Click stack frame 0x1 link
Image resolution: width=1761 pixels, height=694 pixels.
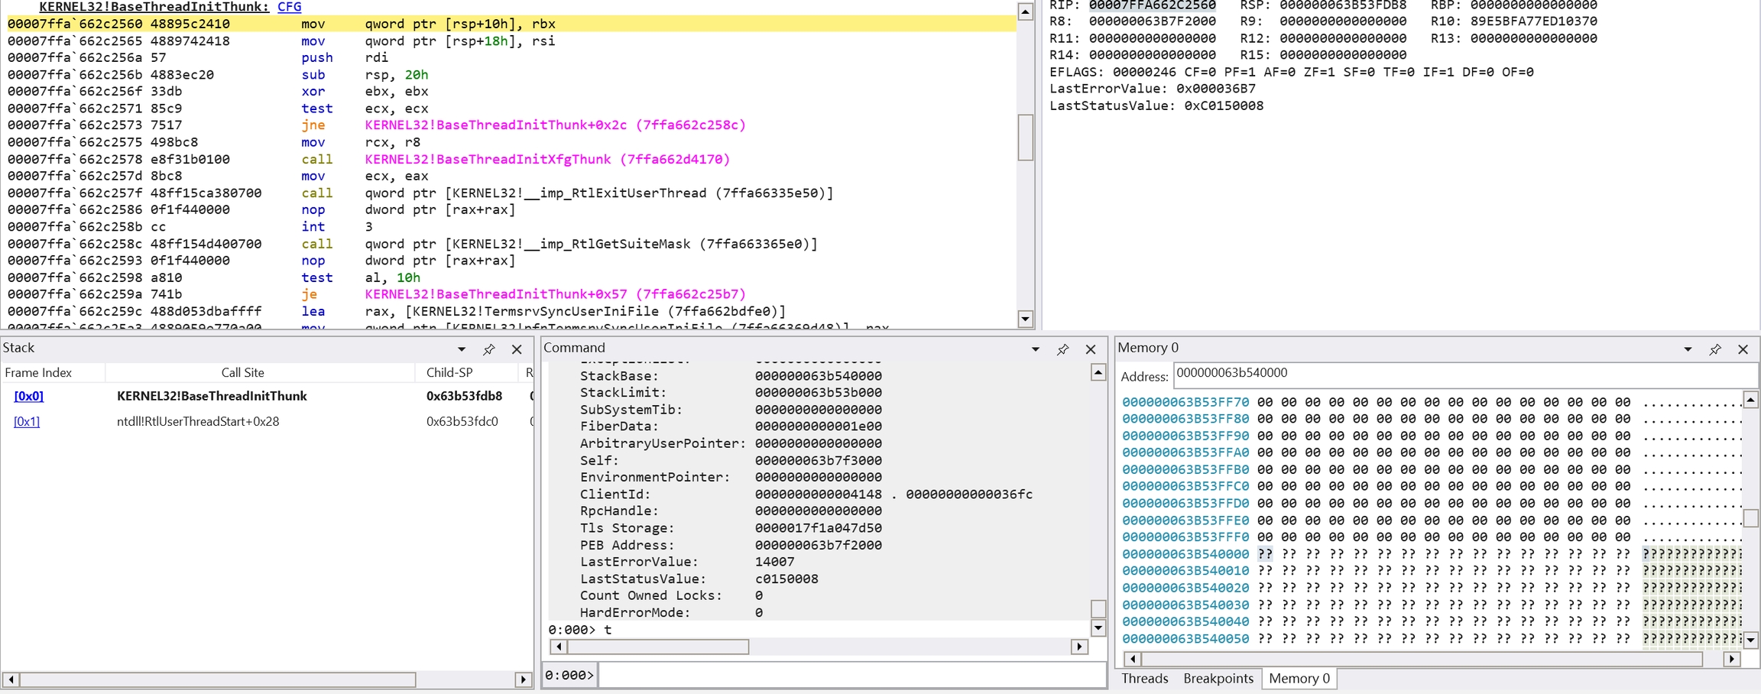click(27, 421)
